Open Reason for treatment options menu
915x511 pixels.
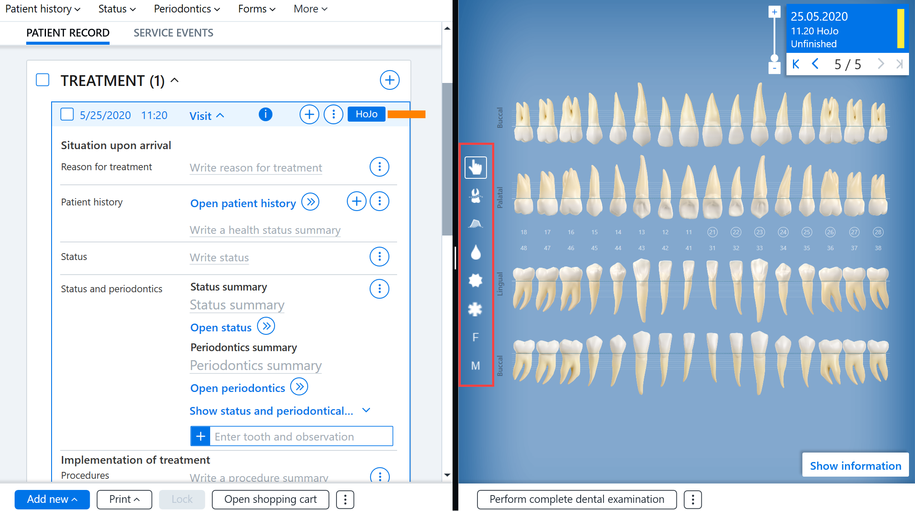tap(379, 167)
